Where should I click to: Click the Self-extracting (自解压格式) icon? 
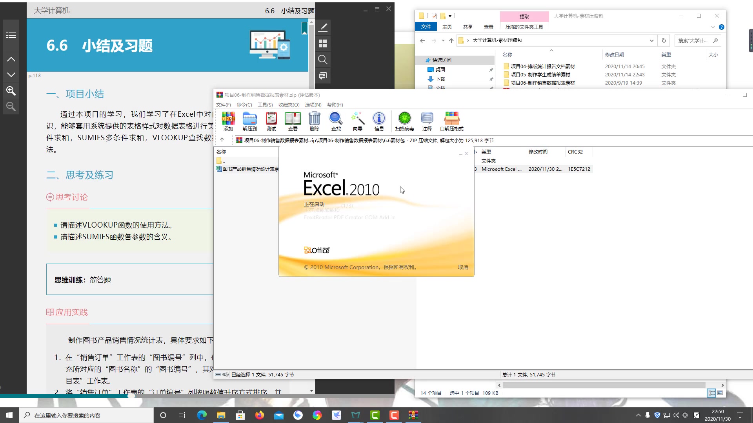[451, 121]
